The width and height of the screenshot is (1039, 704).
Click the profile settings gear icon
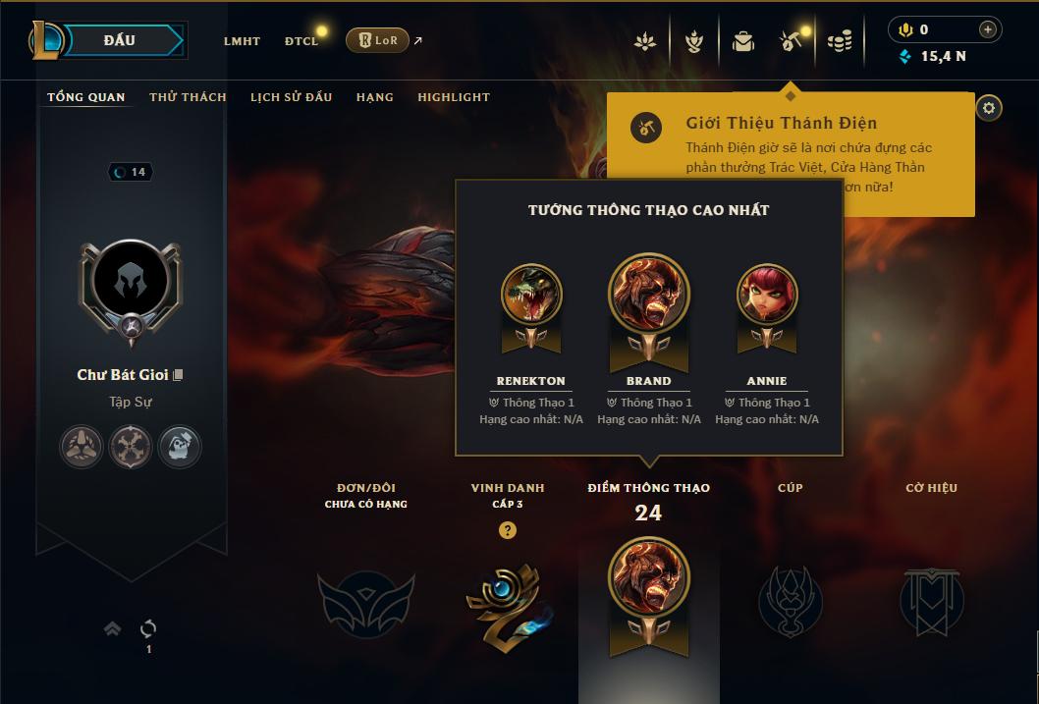(x=989, y=108)
